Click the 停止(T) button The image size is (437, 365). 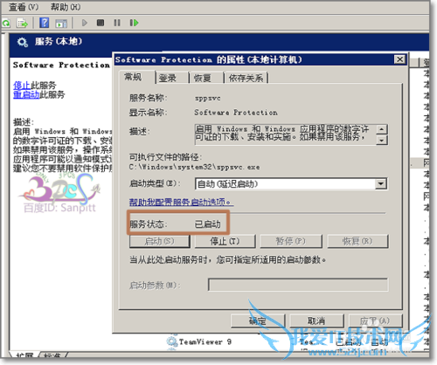[x=225, y=241]
